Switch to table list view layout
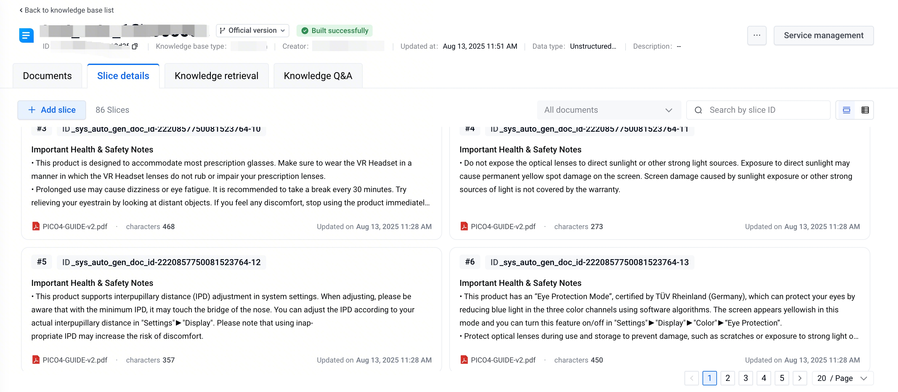The width and height of the screenshot is (898, 392). [x=865, y=110]
